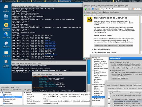Viewport: 142px width, 107px height.
Task: Click the browser forward arrow
Action: (x=89, y=9)
